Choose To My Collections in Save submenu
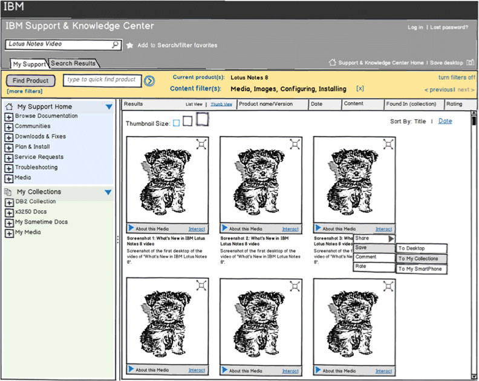This screenshot has height=381, width=479. (421, 259)
